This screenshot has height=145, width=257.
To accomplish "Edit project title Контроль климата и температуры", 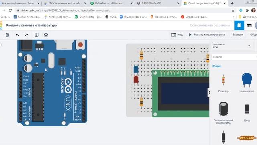I will 32,25.
